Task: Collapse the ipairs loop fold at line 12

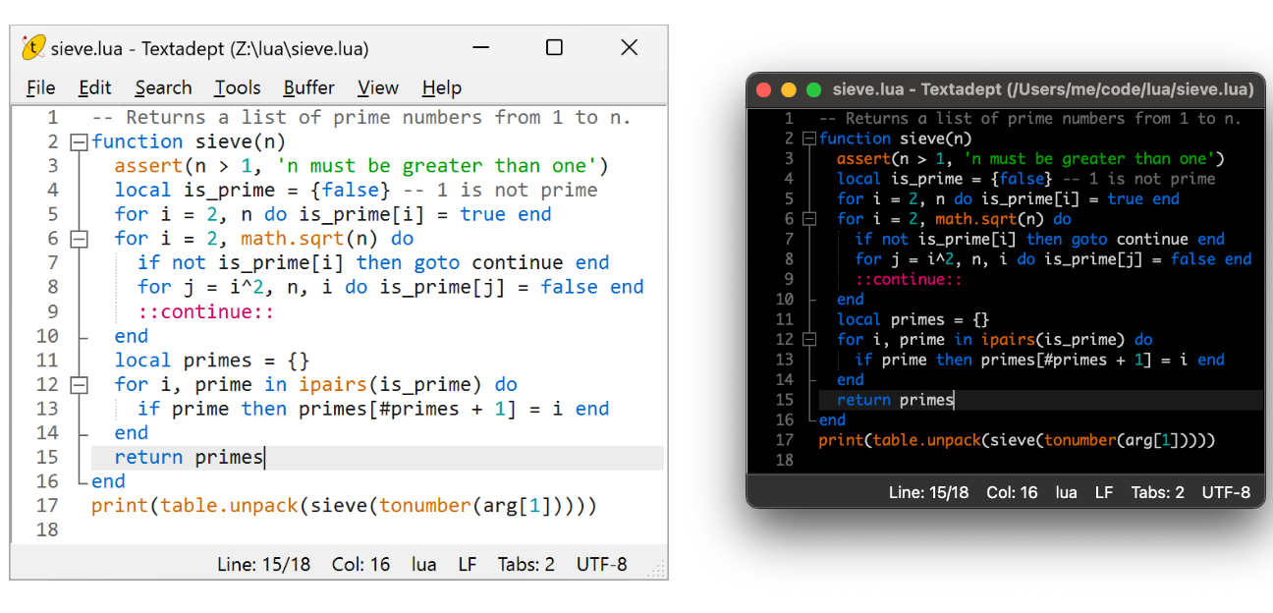Action: point(80,384)
